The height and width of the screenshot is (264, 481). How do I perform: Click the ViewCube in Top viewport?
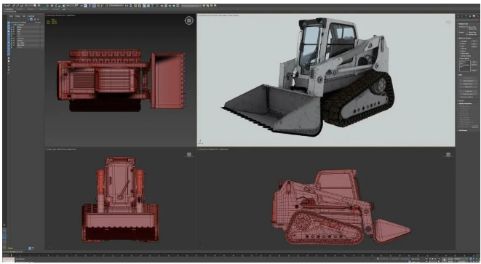189,20
